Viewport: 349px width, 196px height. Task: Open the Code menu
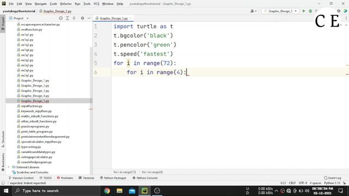[x=53, y=4]
